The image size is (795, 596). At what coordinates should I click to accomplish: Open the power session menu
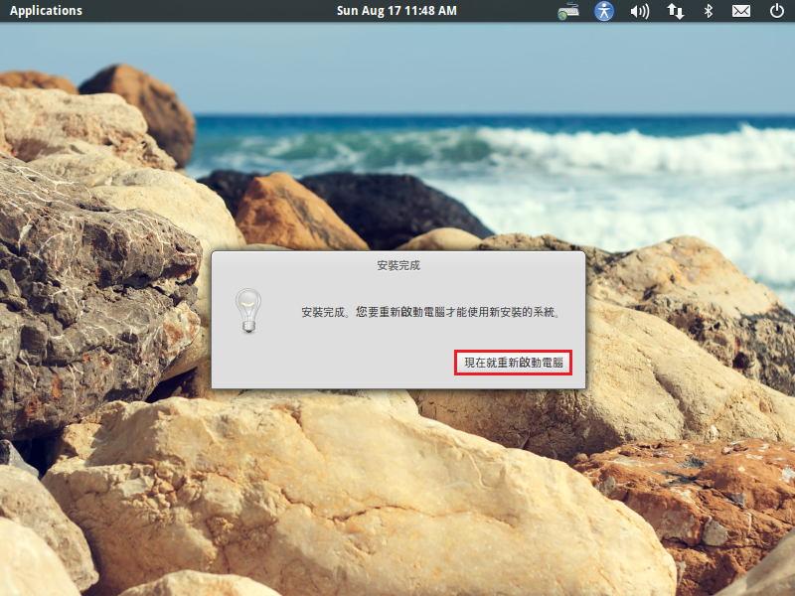[777, 11]
